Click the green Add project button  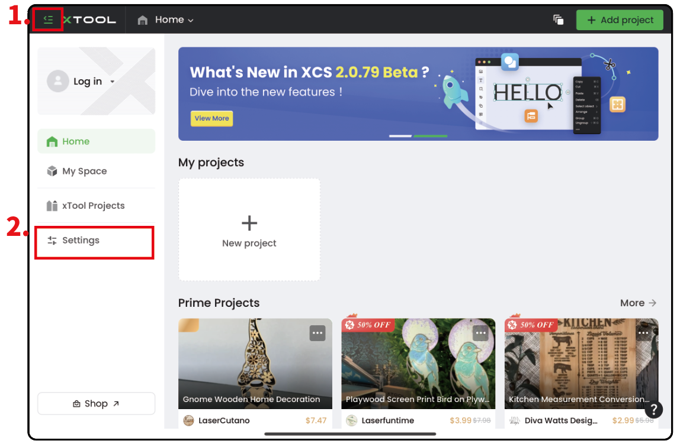click(620, 20)
